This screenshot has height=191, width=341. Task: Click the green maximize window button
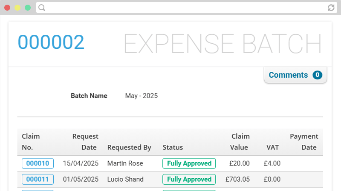[28, 8]
